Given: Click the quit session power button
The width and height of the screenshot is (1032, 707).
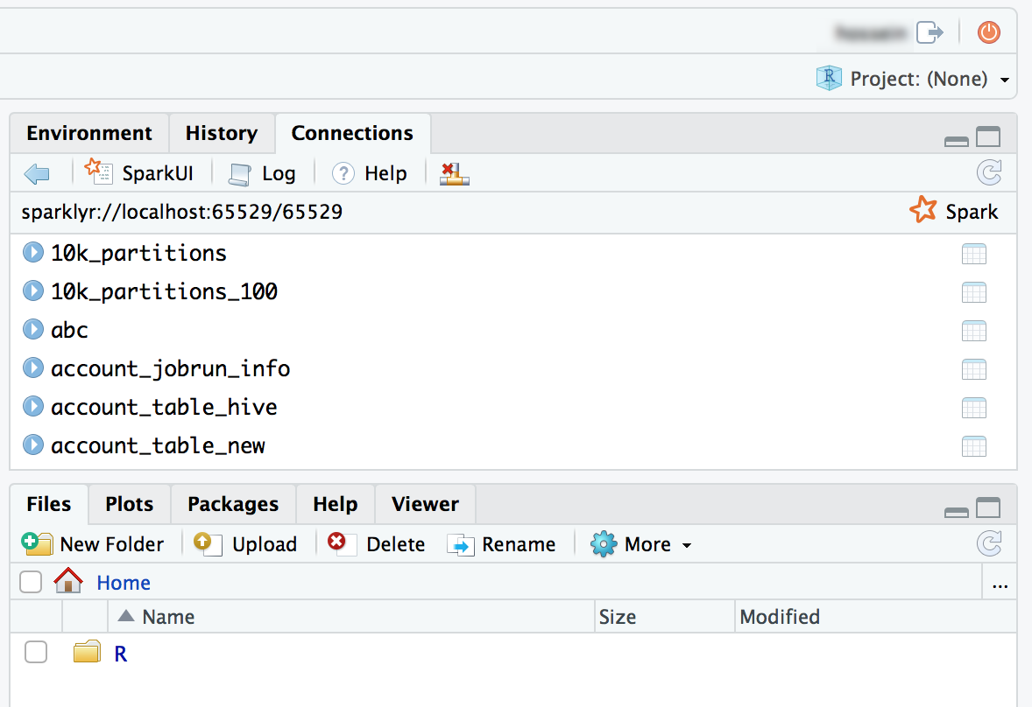Looking at the screenshot, I should coord(988,32).
